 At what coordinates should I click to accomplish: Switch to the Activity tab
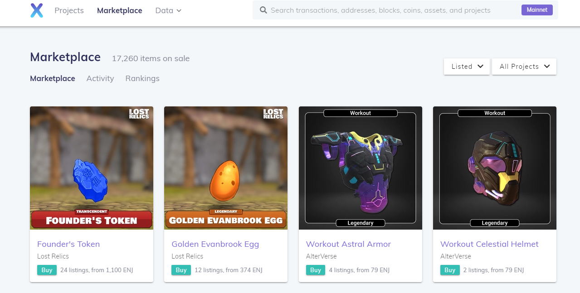[x=100, y=78]
